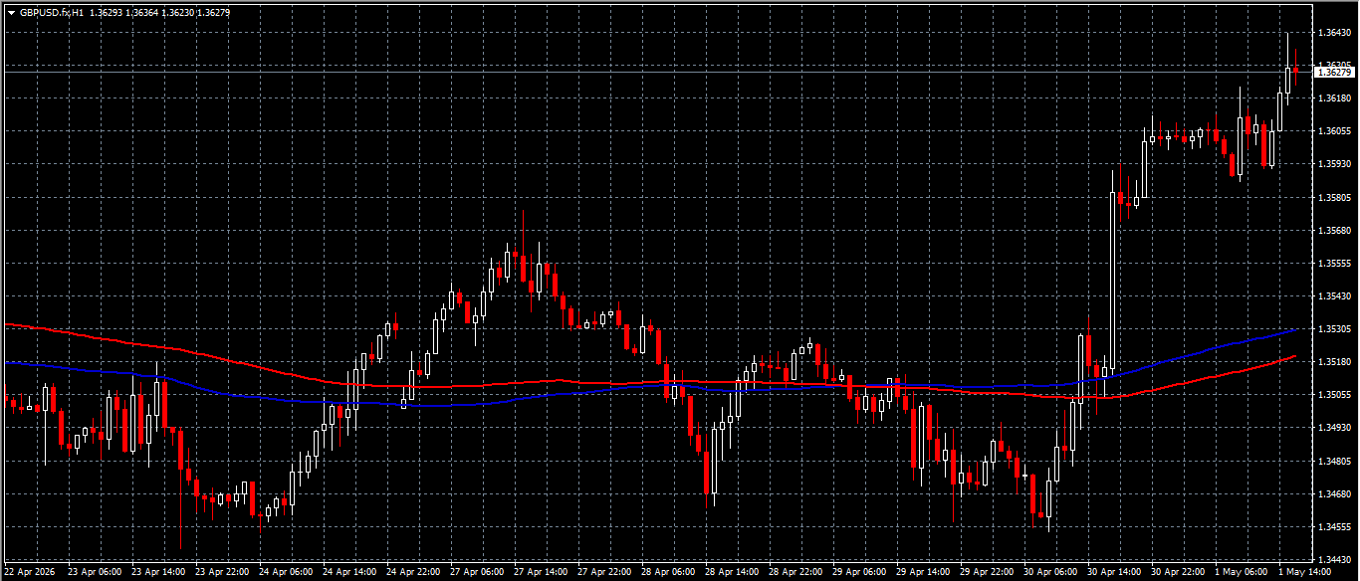Viewport: 1360px width, 581px height.
Task: Click the current price label 1.36279
Action: point(1335,73)
